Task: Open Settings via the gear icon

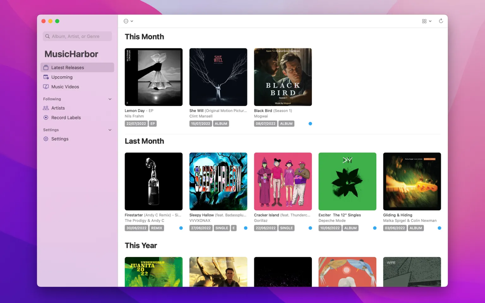Action: pos(46,139)
